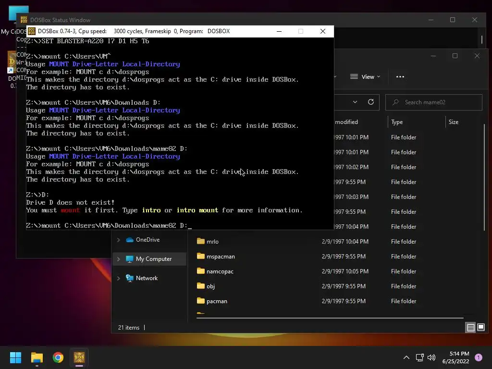492x369 pixels.
Task: Minimize the DOSBox 0.74-3 window
Action: coord(279,31)
